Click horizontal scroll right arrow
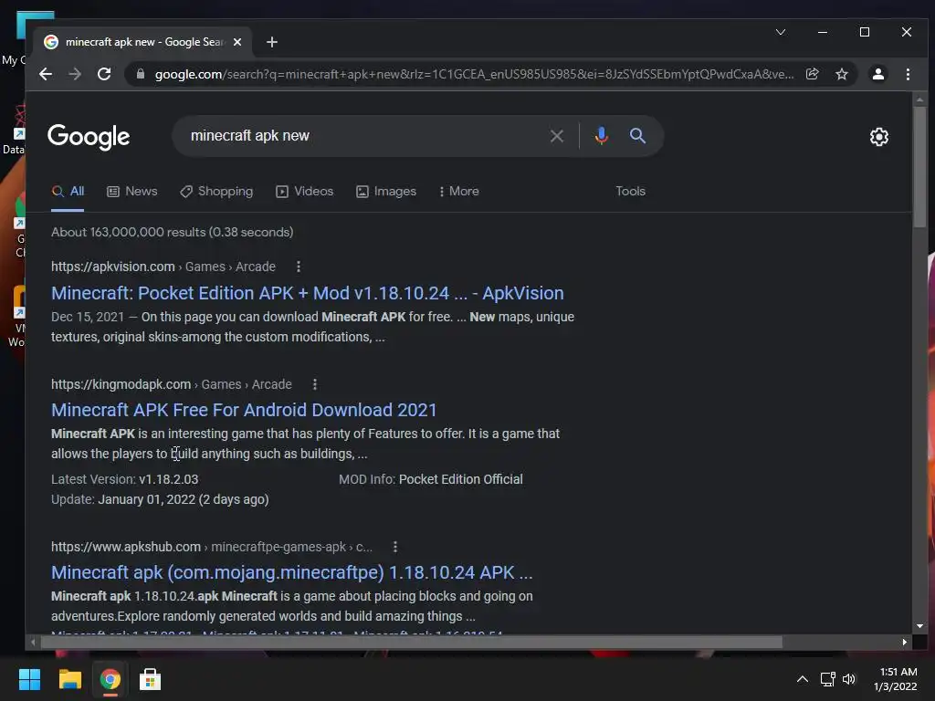Image resolution: width=935 pixels, height=701 pixels. pos(905,642)
